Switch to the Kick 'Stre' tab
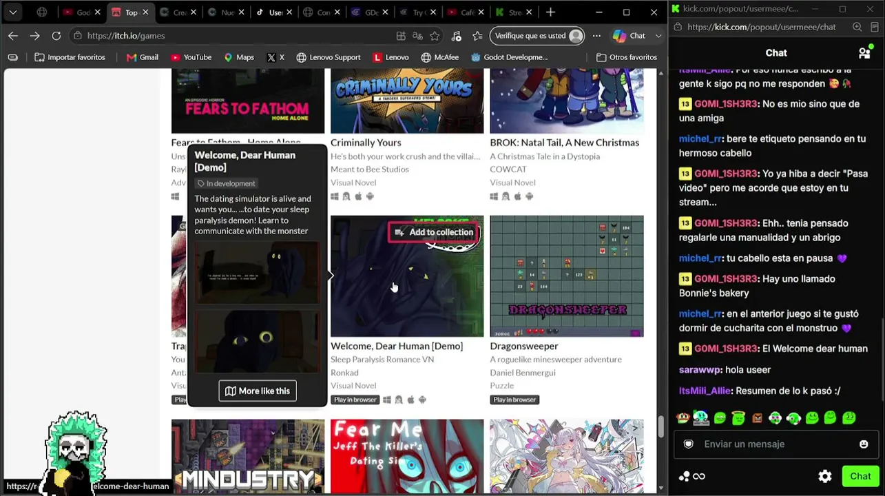885x496 pixels. (513, 12)
